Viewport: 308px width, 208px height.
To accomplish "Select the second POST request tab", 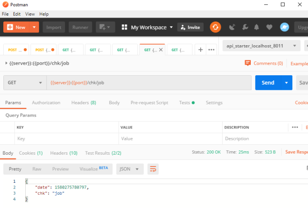I will pyautogui.click(x=43, y=50).
